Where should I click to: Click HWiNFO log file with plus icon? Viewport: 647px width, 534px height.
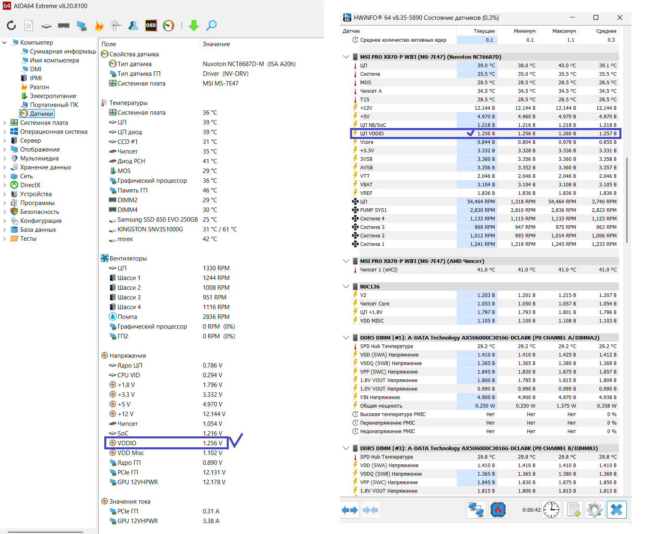(573, 510)
